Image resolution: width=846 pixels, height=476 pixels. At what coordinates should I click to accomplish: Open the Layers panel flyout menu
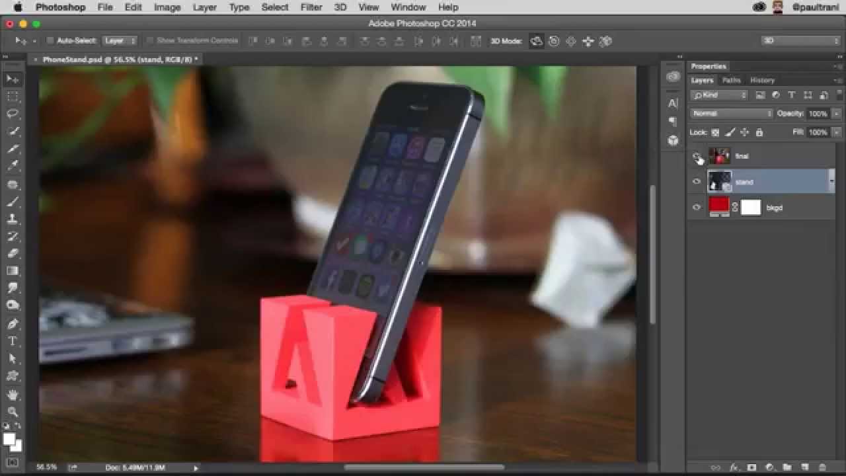coord(837,81)
